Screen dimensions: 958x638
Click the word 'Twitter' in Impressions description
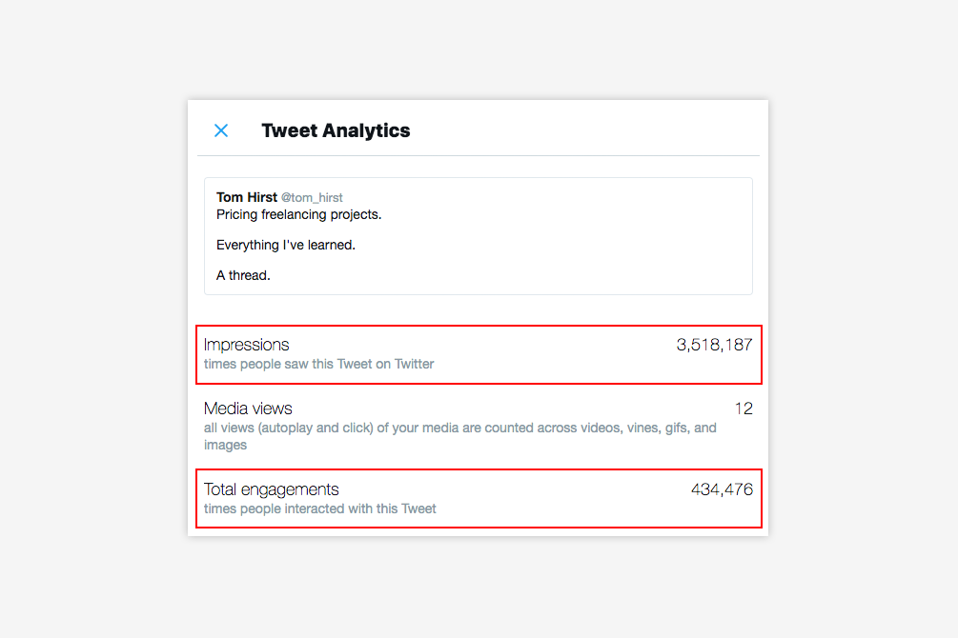pyautogui.click(x=414, y=364)
